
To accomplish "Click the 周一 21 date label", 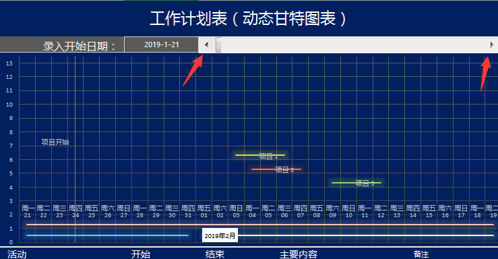I will click(x=28, y=211).
